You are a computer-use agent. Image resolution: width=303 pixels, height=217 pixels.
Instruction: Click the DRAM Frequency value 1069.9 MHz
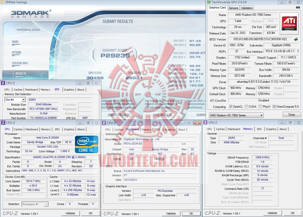(x=262, y=158)
